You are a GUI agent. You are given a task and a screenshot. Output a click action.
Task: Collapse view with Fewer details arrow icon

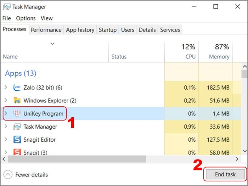coord(8,175)
